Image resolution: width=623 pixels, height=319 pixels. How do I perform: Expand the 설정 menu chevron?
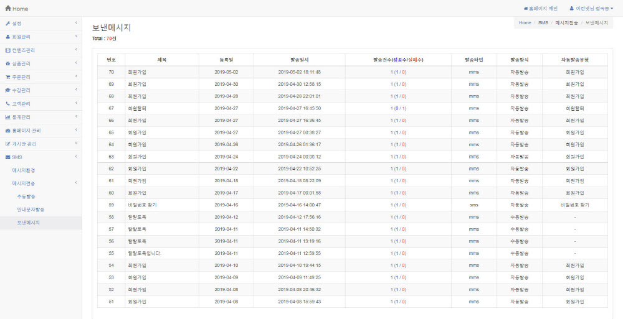click(x=76, y=23)
